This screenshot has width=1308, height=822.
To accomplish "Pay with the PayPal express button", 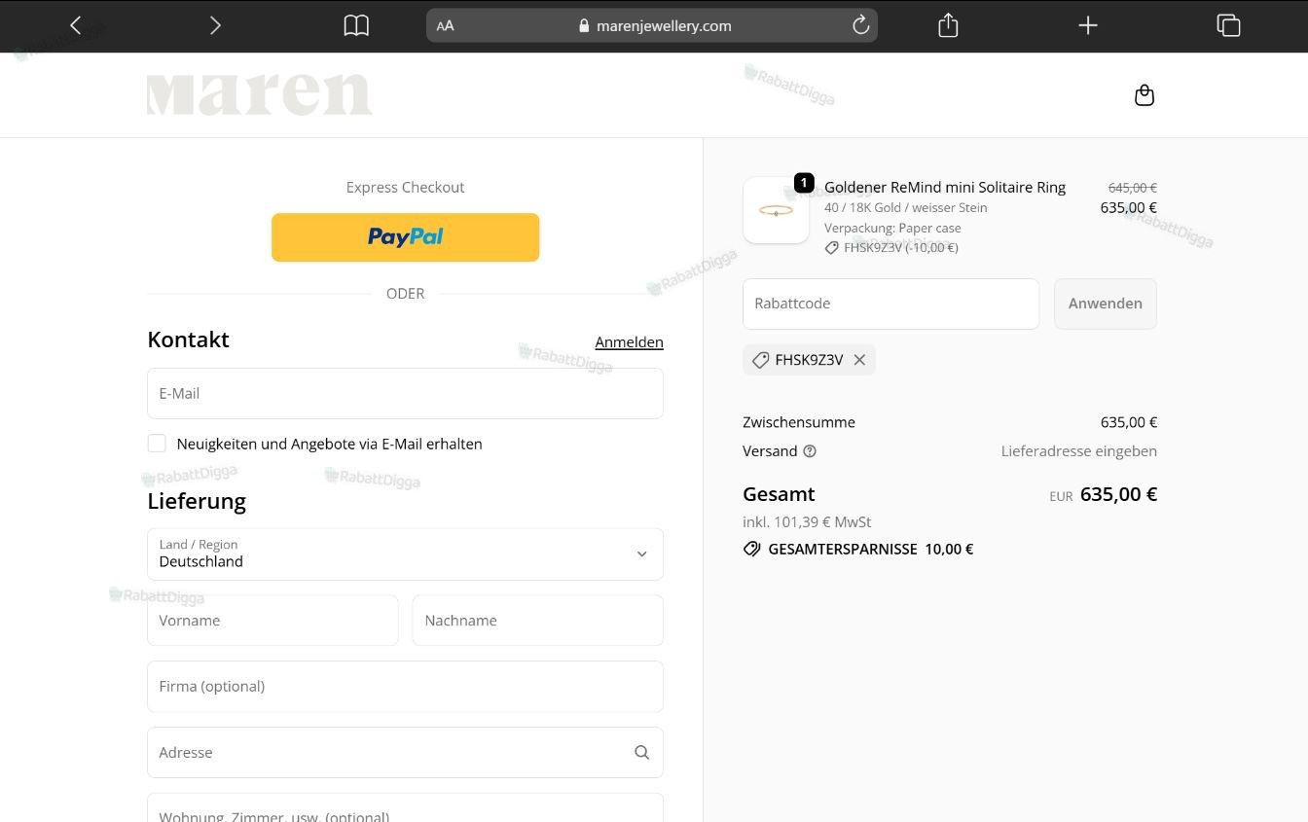I will (405, 237).
